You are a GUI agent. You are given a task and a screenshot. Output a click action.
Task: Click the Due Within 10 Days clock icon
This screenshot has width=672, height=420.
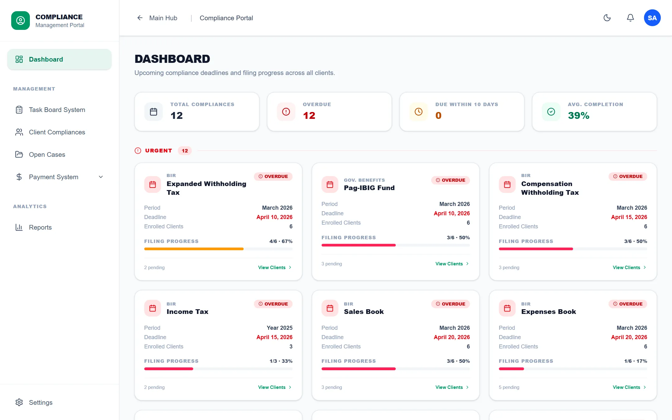pos(418,112)
